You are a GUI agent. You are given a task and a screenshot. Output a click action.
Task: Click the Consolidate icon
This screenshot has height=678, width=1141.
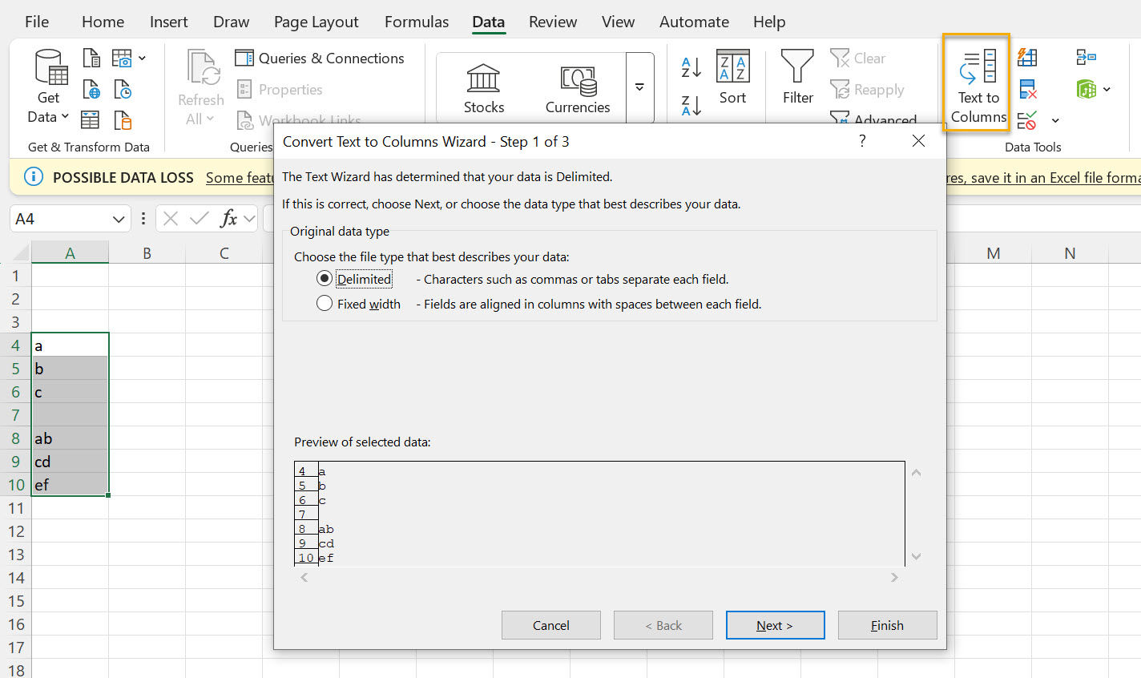1086,57
